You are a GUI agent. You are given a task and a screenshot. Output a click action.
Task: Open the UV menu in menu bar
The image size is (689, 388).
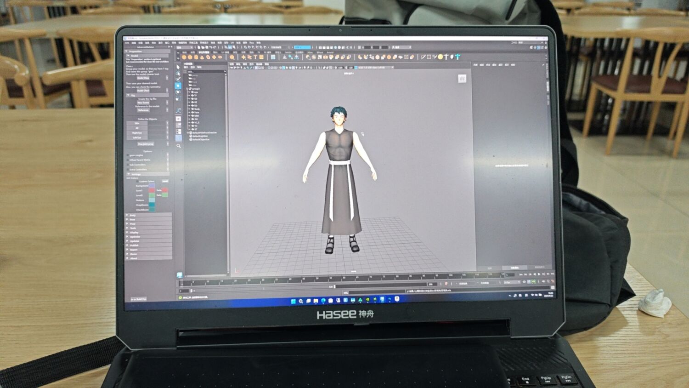(x=232, y=43)
